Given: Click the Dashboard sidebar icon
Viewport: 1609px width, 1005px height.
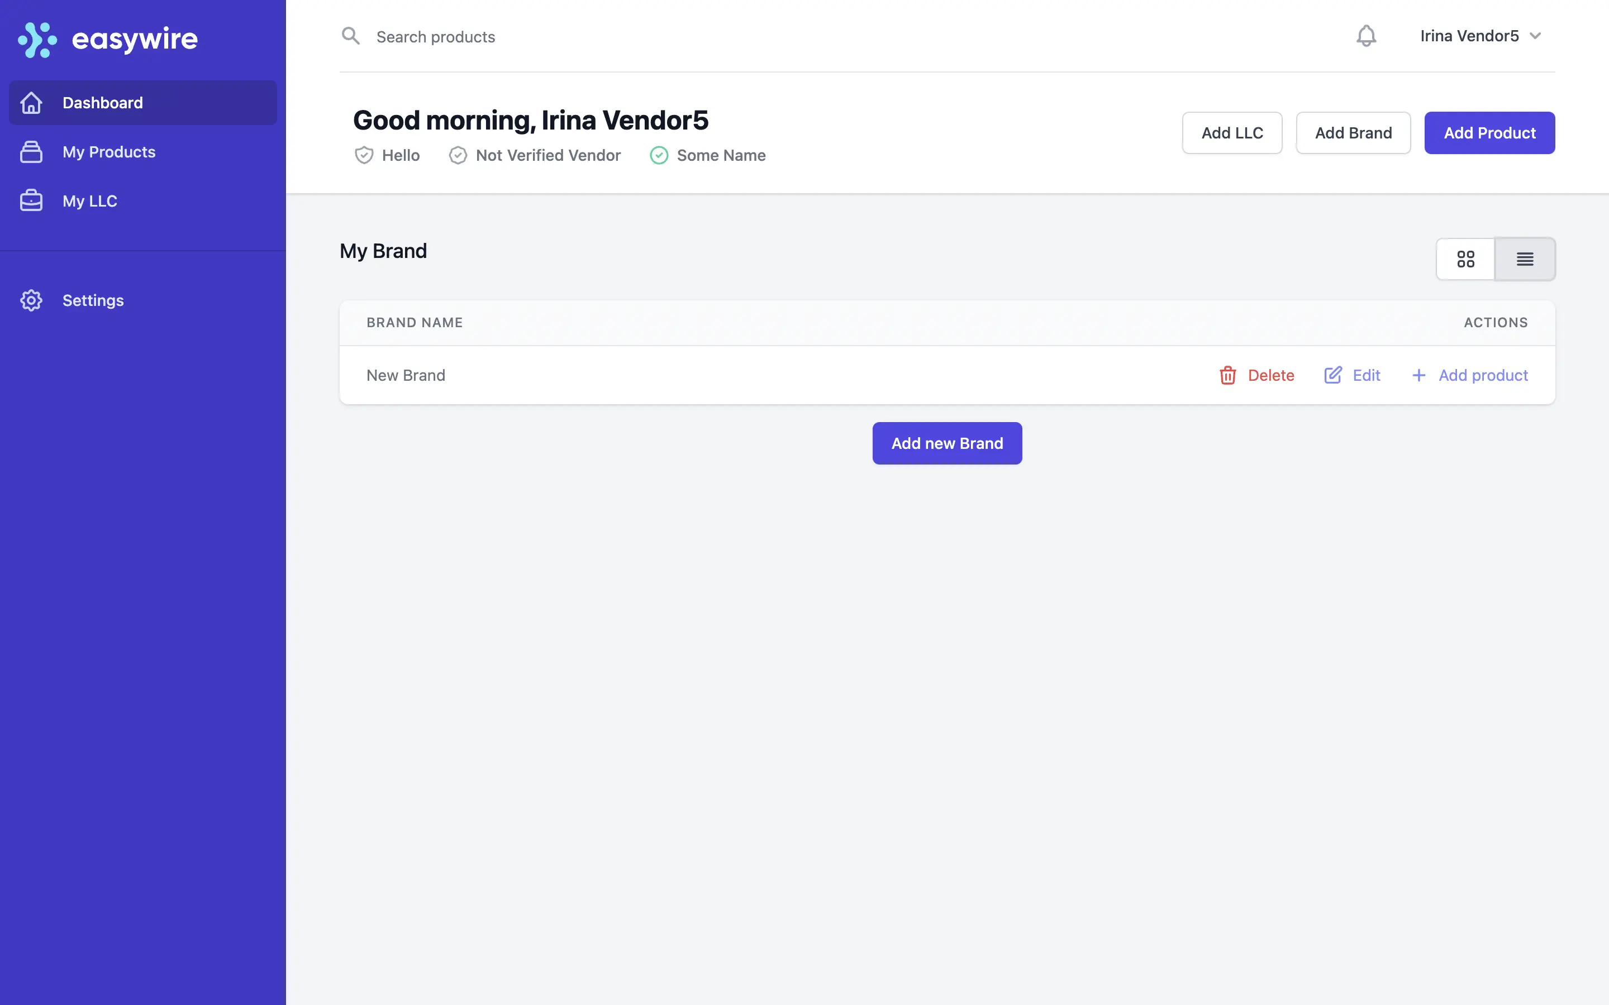Looking at the screenshot, I should click(x=31, y=102).
